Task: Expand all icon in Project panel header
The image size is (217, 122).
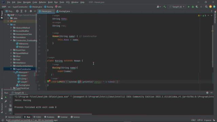Action: pos(21,11)
